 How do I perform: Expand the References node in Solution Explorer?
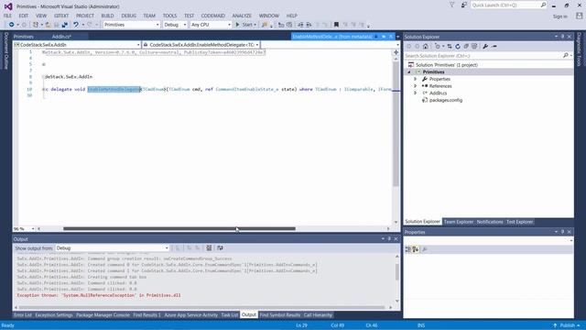click(415, 86)
